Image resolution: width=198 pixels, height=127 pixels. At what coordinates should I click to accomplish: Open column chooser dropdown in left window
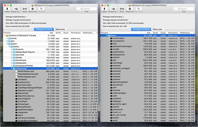97,33
